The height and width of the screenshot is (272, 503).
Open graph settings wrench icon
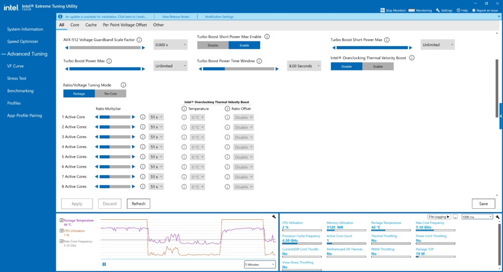274,217
